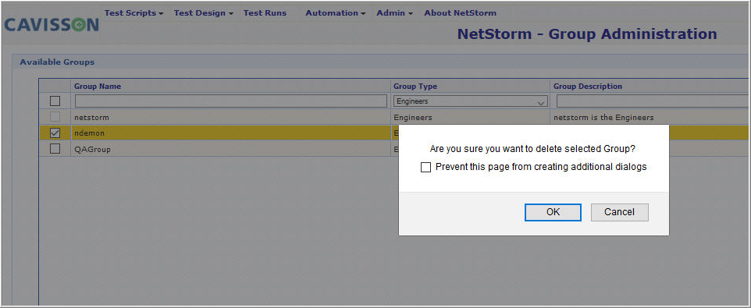Go to Test Runs

[265, 13]
